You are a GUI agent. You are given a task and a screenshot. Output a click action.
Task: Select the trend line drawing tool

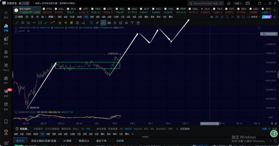(17, 23)
